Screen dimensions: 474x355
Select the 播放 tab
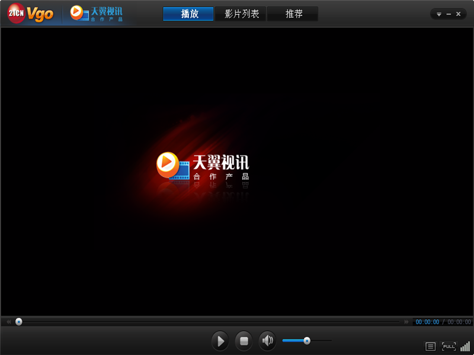tap(188, 13)
